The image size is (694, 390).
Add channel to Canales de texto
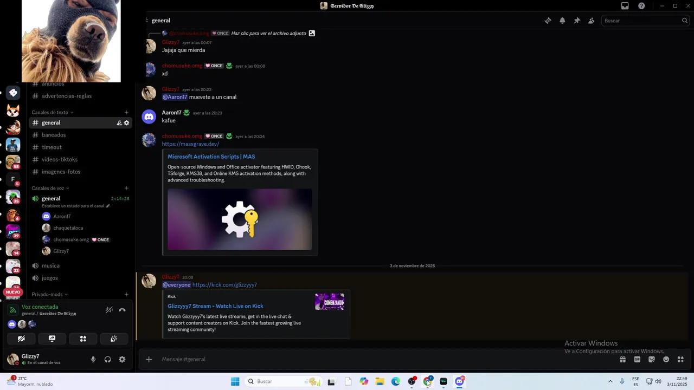[x=126, y=113]
